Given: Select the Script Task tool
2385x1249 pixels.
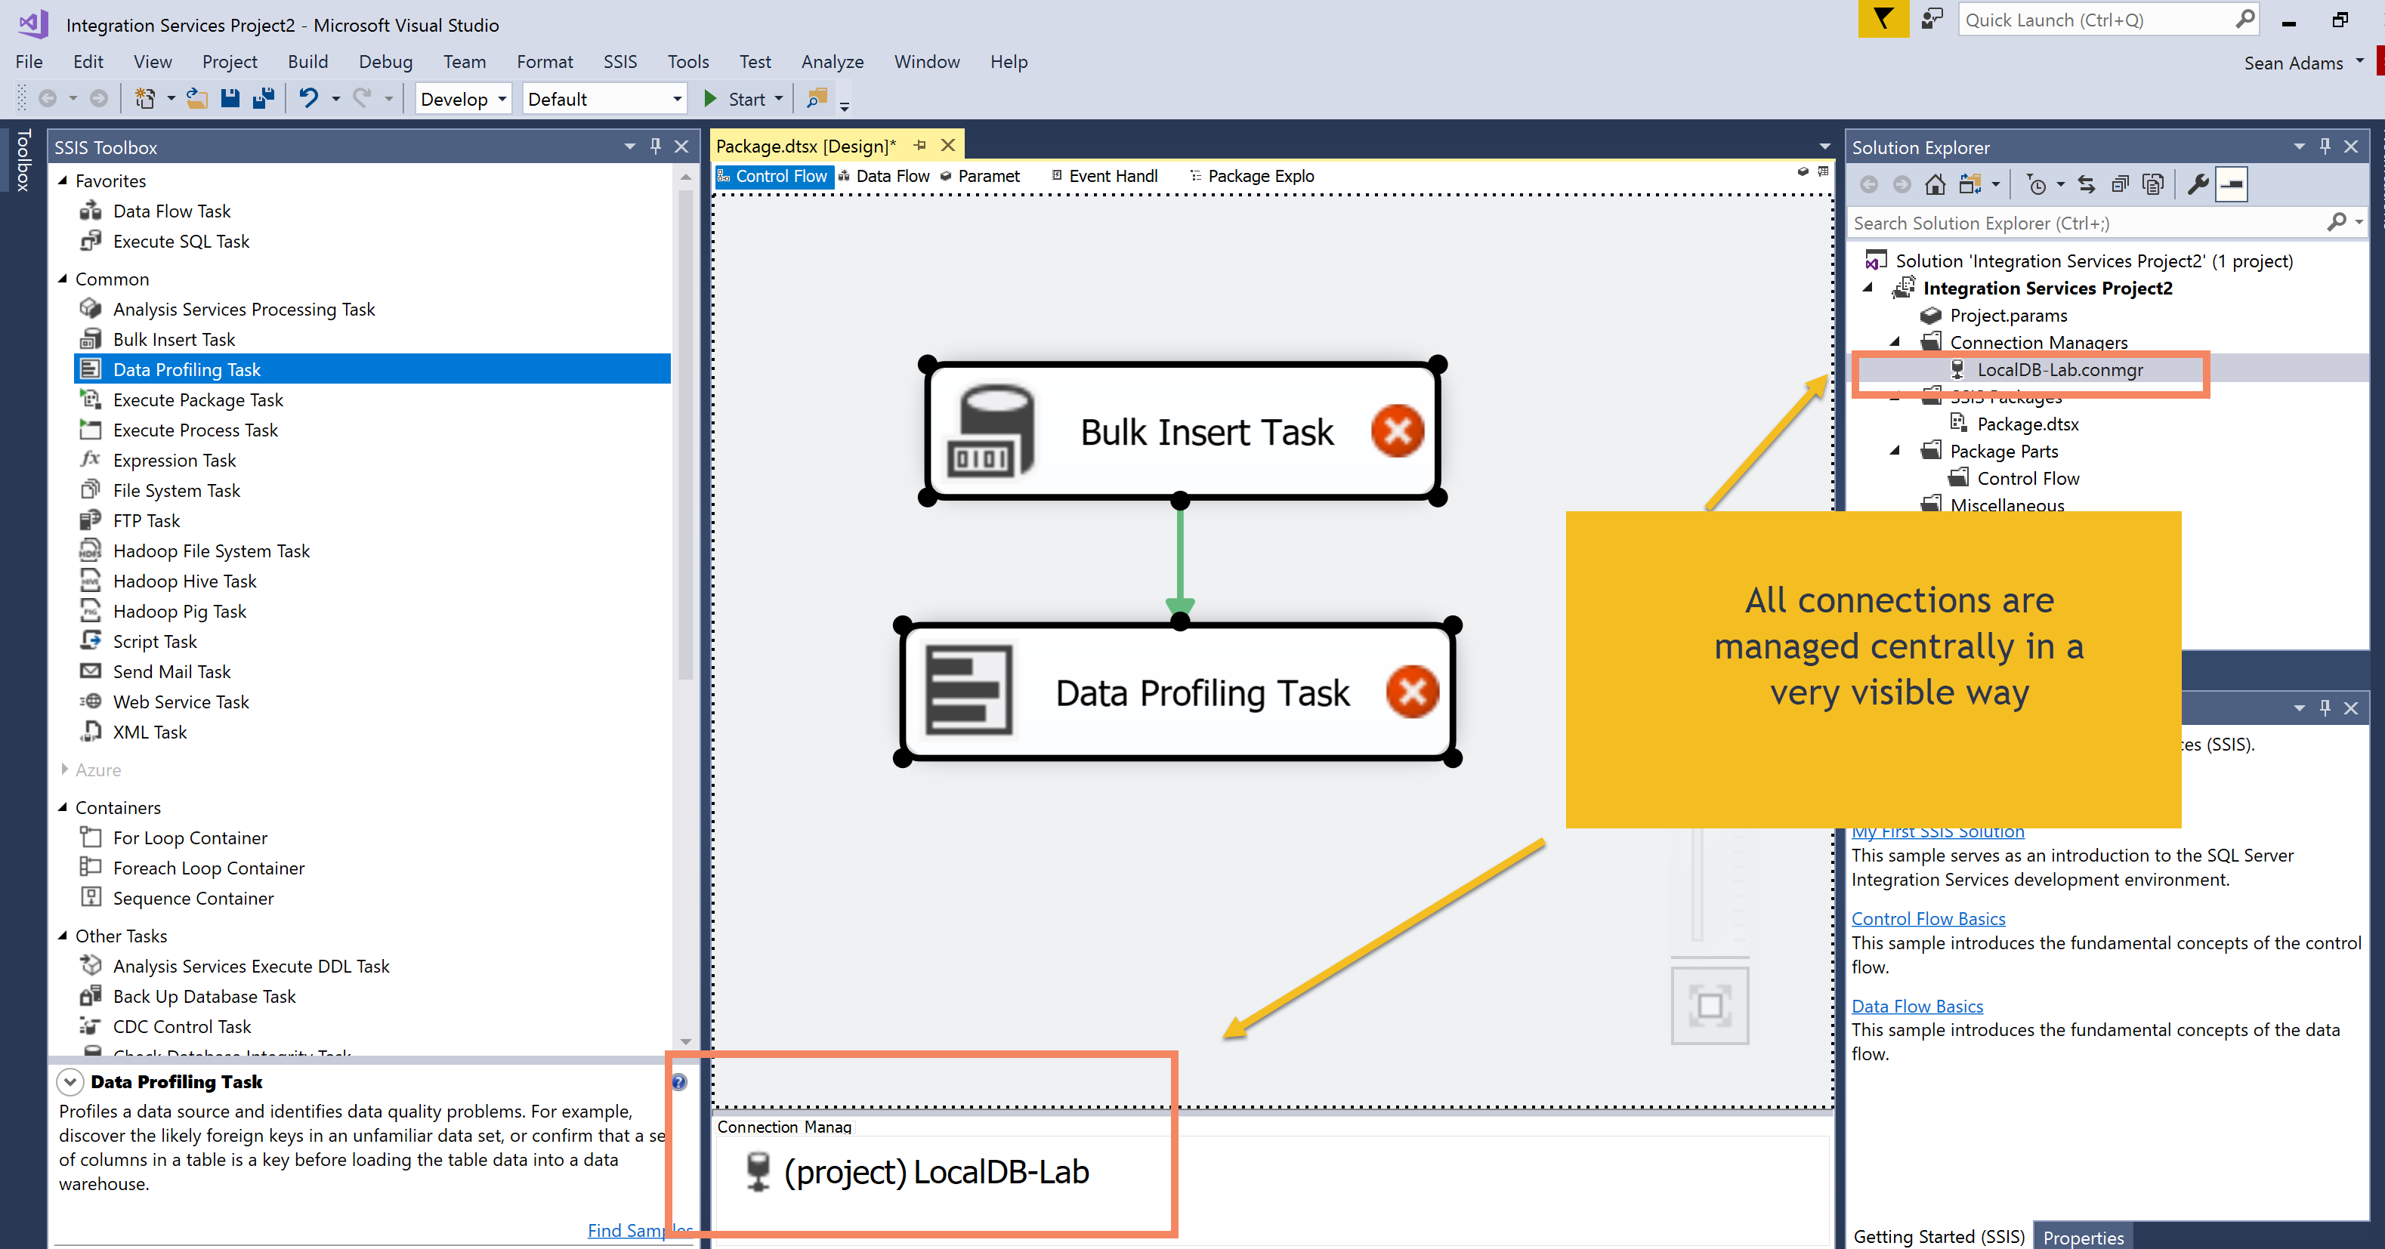Looking at the screenshot, I should 155,640.
